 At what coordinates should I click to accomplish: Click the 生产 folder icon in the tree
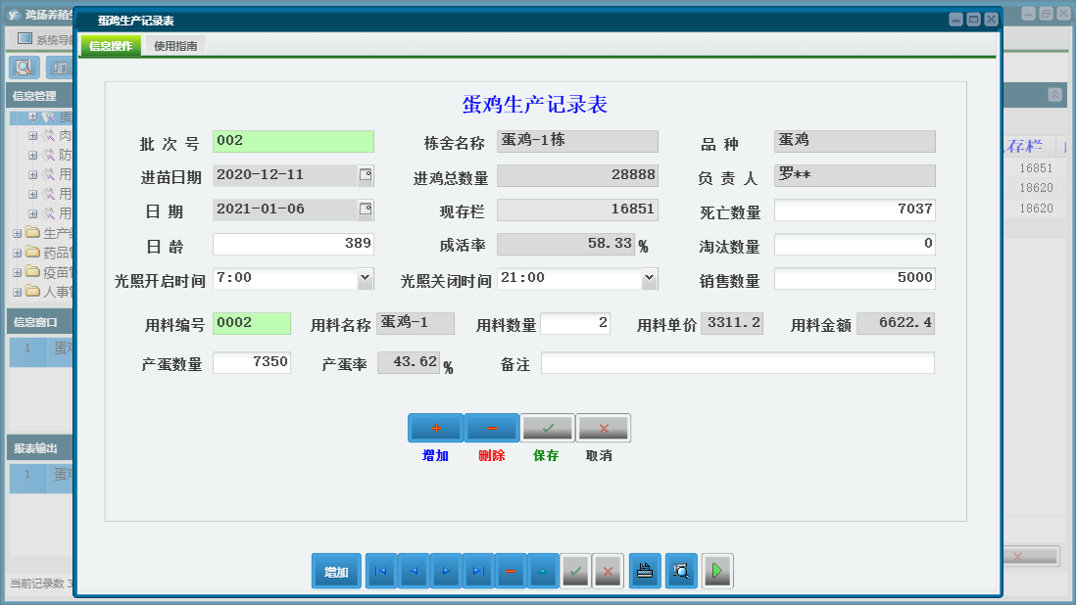coord(32,232)
